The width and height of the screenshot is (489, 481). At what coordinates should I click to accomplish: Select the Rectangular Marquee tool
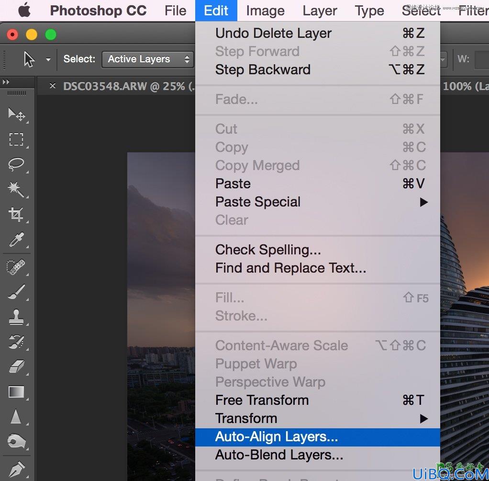point(16,139)
